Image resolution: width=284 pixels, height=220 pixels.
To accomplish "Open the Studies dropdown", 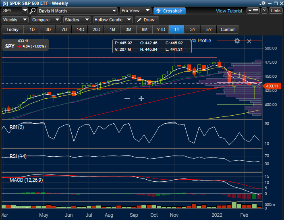I will [x=77, y=20].
